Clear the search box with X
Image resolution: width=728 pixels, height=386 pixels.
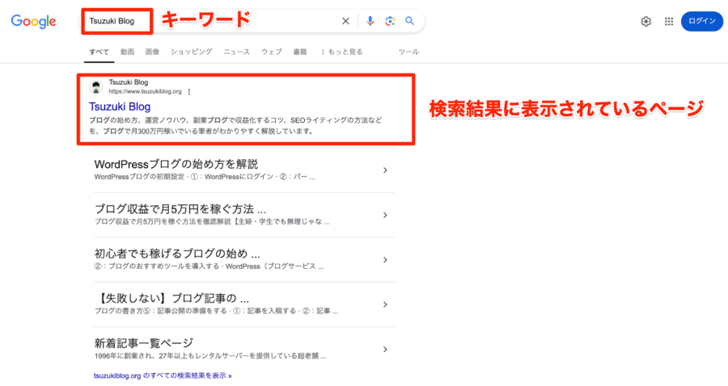tap(345, 21)
